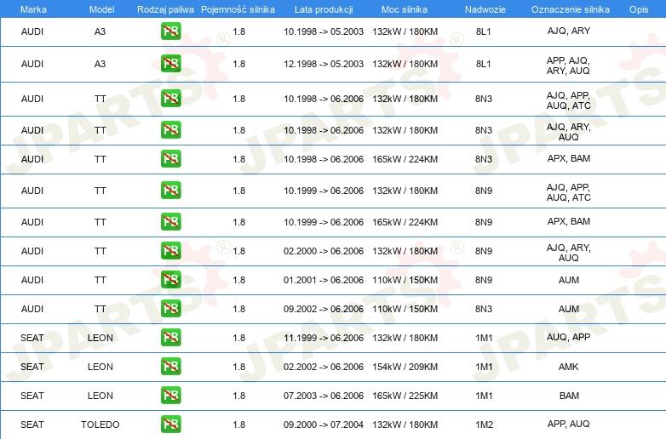The width and height of the screenshot is (666, 439).
Task: Click engine codes APP, AUQ in TOLEDO row
Action: coord(568,424)
